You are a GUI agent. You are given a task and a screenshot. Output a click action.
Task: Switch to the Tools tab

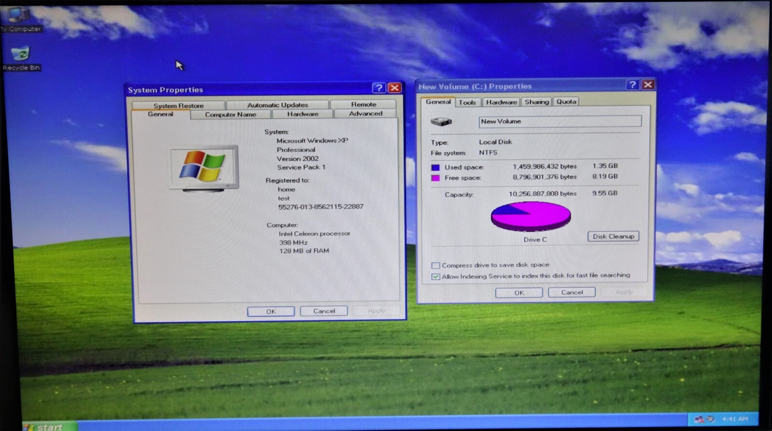click(x=467, y=102)
